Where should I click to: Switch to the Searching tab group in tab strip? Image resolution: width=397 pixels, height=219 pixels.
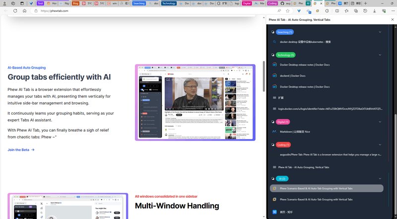click(x=139, y=3)
